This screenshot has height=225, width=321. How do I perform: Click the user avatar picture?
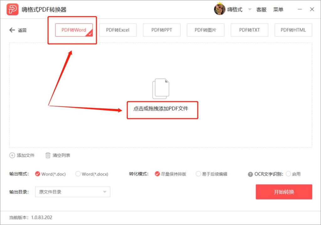[x=220, y=9]
